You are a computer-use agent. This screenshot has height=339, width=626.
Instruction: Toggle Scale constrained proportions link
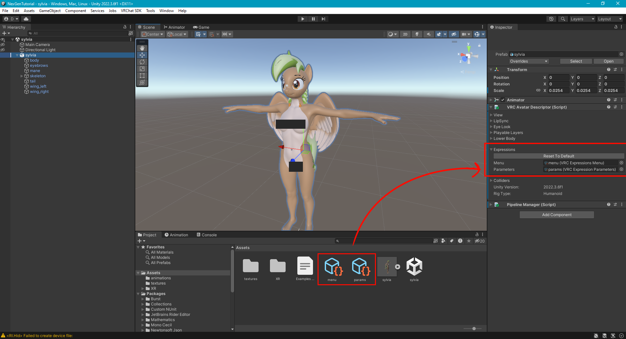point(538,90)
